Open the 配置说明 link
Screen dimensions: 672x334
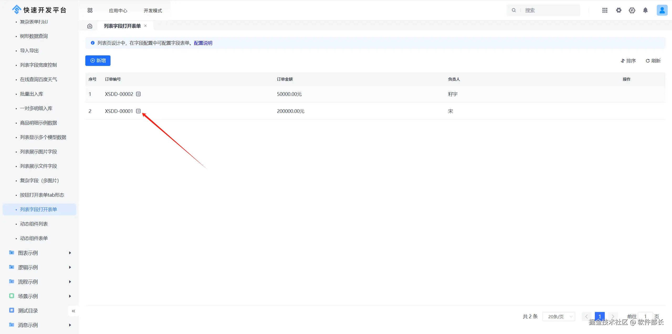203,43
